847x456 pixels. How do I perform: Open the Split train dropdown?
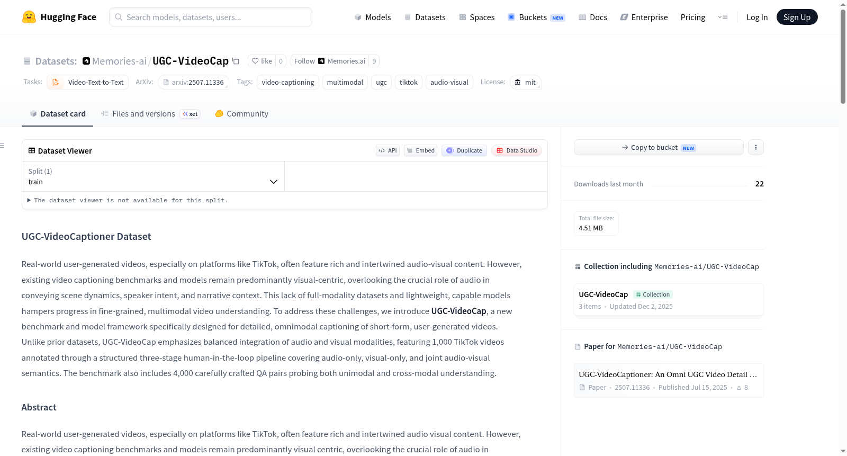[153, 176]
